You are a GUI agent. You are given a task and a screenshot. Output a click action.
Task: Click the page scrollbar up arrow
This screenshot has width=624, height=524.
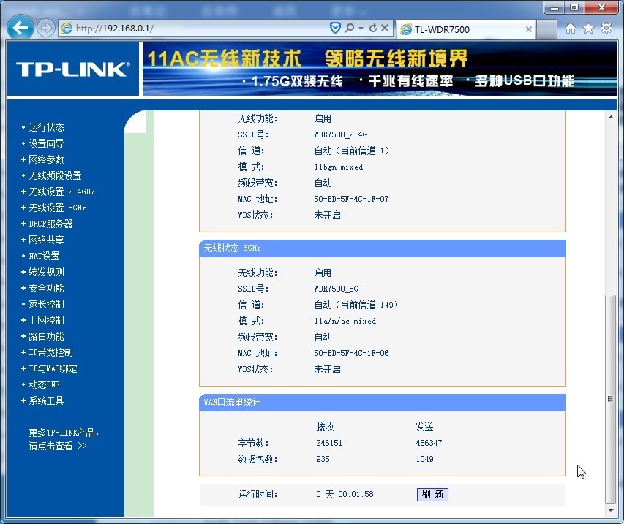click(611, 117)
